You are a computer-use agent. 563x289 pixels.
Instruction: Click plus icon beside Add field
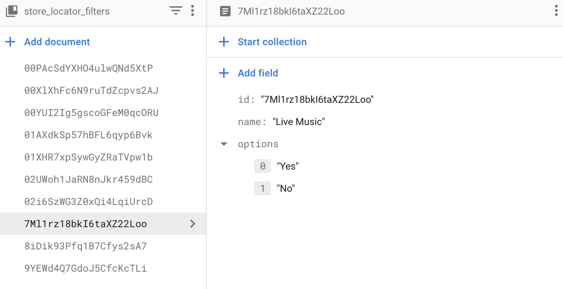click(224, 73)
